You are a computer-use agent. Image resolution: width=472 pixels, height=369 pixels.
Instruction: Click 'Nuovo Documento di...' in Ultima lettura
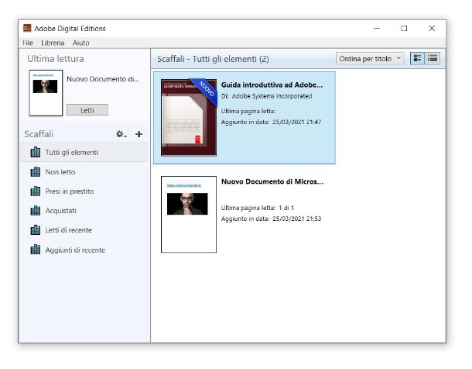pos(103,79)
